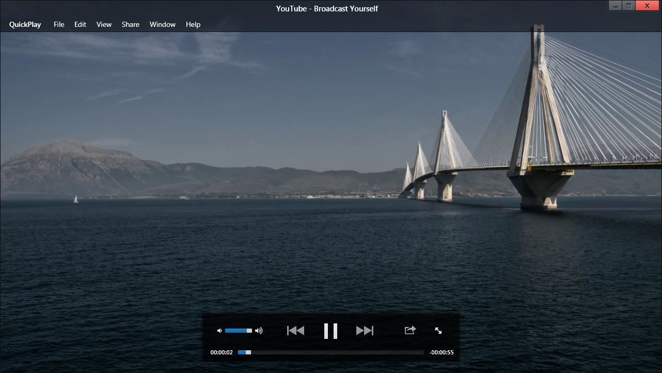Open the Share menu
662x373 pixels.
[131, 24]
